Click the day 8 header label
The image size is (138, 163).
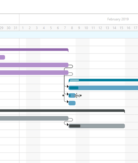pyautogui.click(x=72, y=28)
